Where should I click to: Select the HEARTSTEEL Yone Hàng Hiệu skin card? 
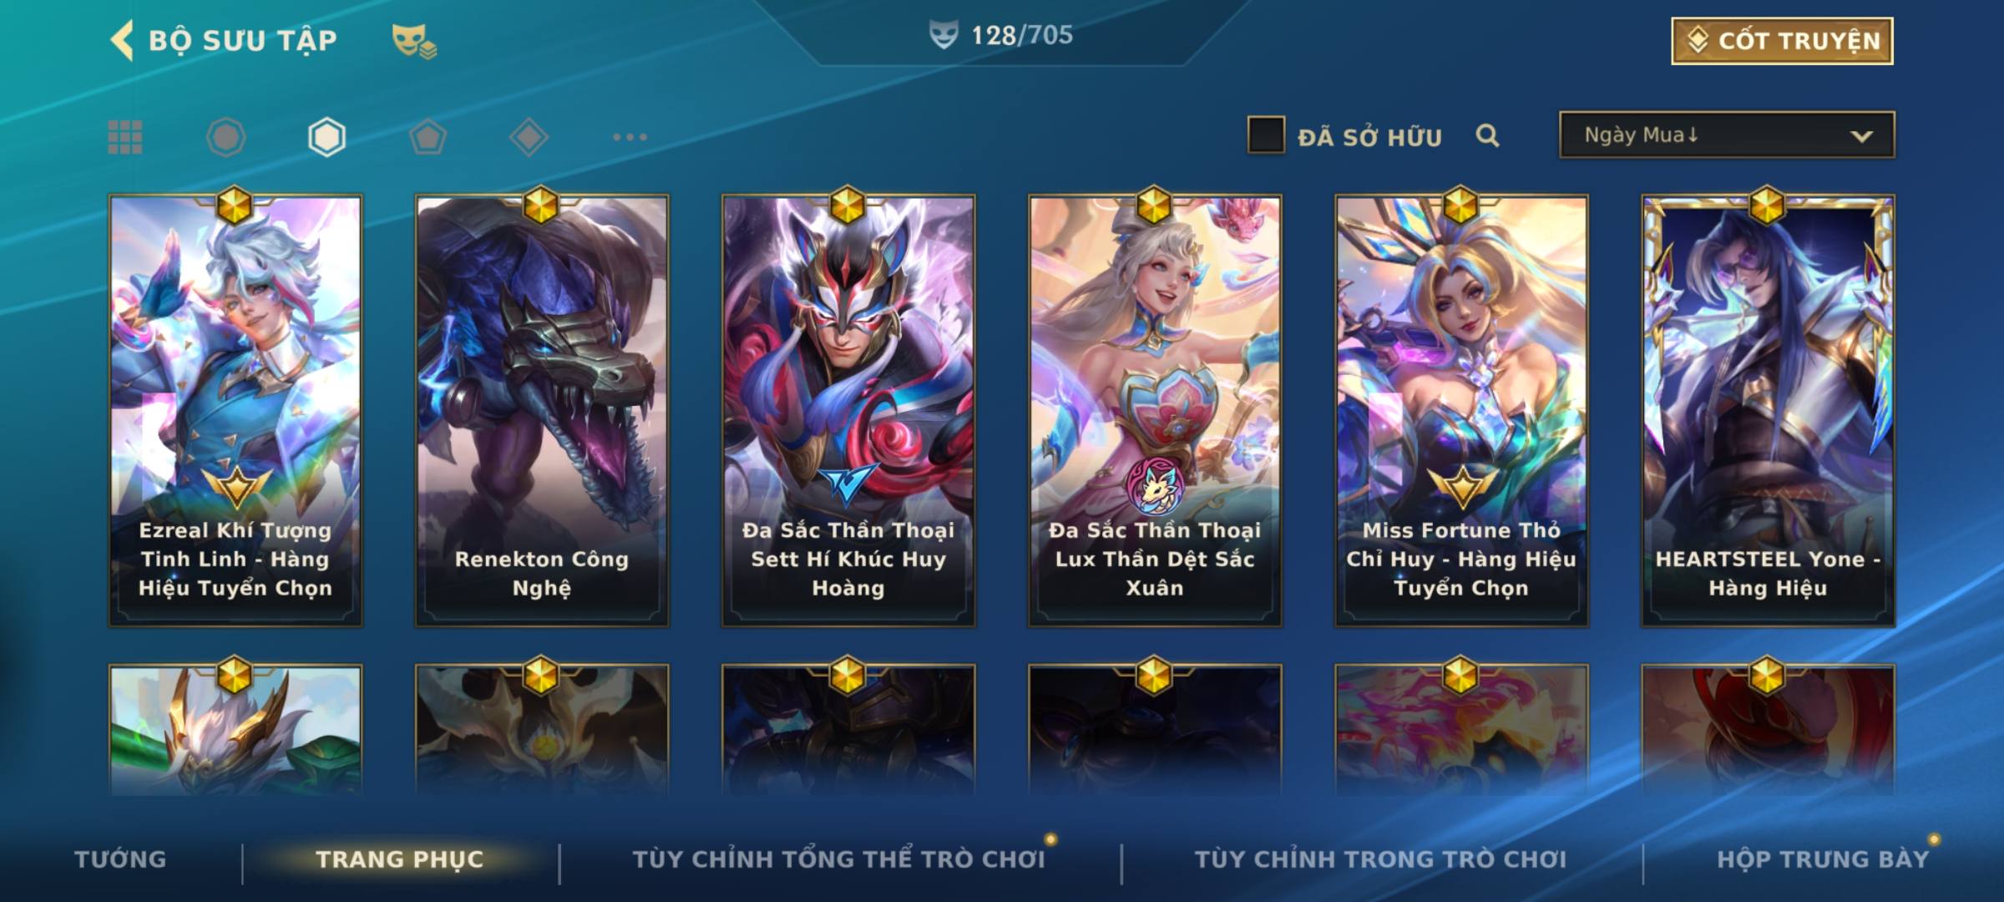click(x=1768, y=410)
